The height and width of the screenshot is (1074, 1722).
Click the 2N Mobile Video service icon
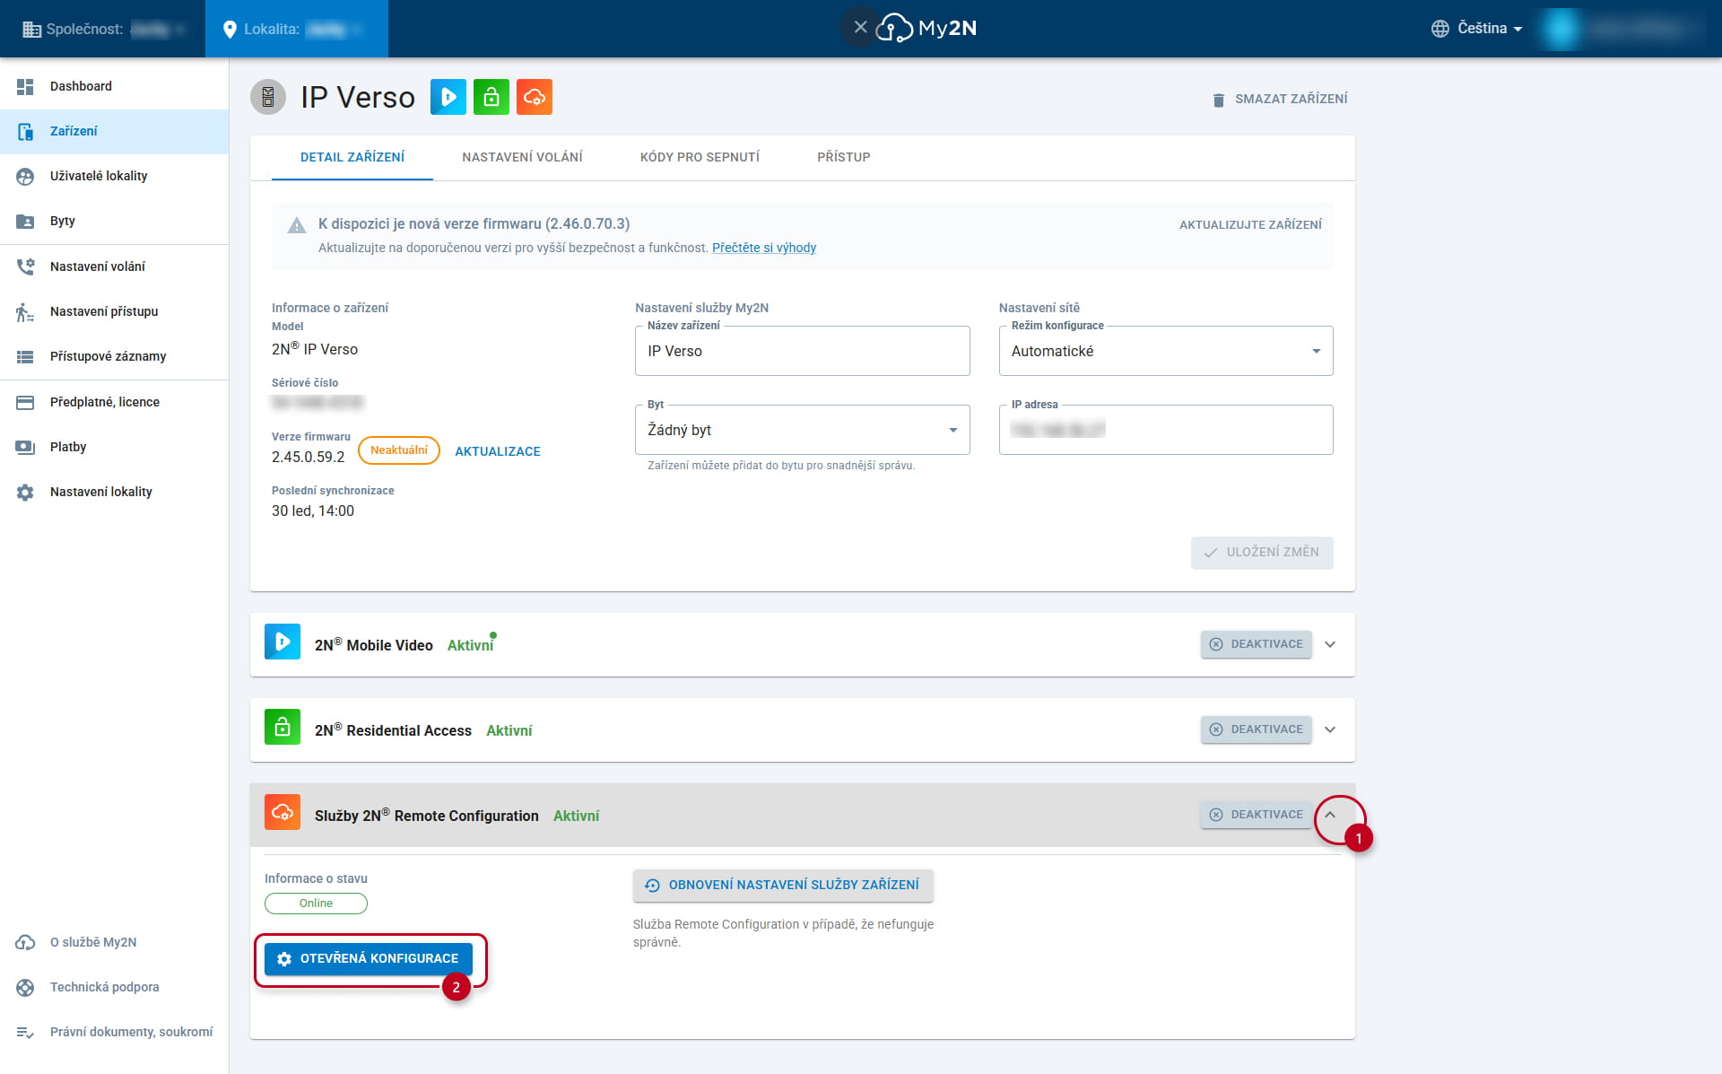283,642
